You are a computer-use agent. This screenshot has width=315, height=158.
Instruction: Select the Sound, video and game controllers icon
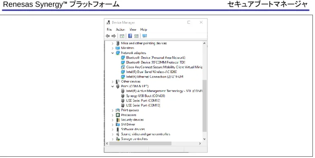pyautogui.click(x=118, y=134)
